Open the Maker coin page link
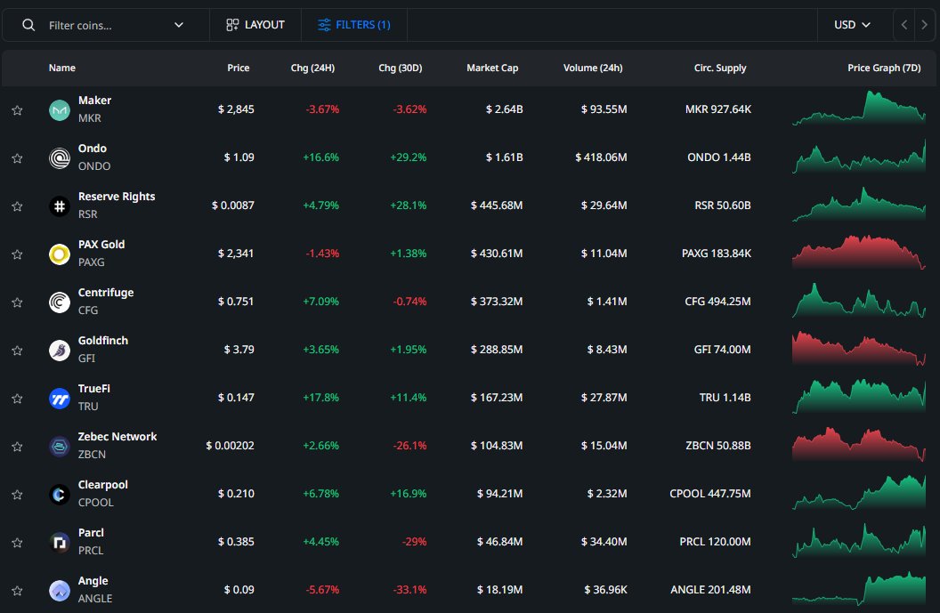 94,100
